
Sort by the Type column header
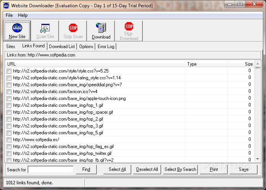[206, 64]
